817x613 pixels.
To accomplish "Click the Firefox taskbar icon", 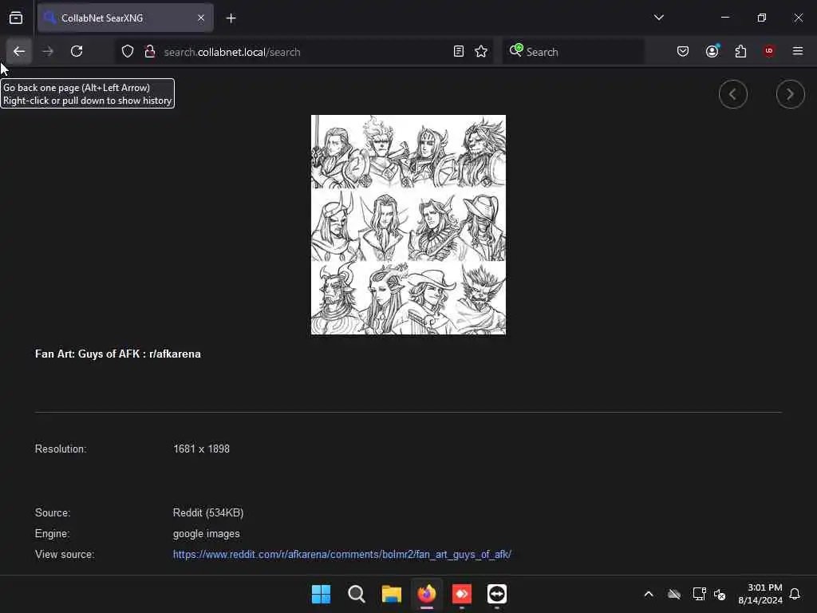I will click(427, 594).
